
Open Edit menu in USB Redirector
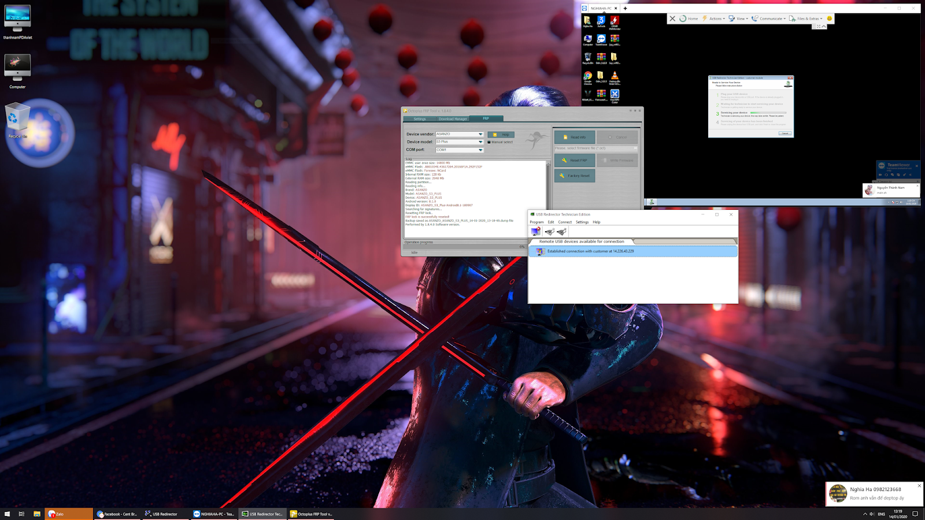point(551,222)
